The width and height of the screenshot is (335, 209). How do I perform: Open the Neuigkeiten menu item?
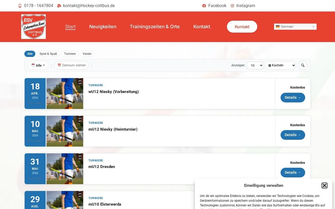tap(103, 27)
